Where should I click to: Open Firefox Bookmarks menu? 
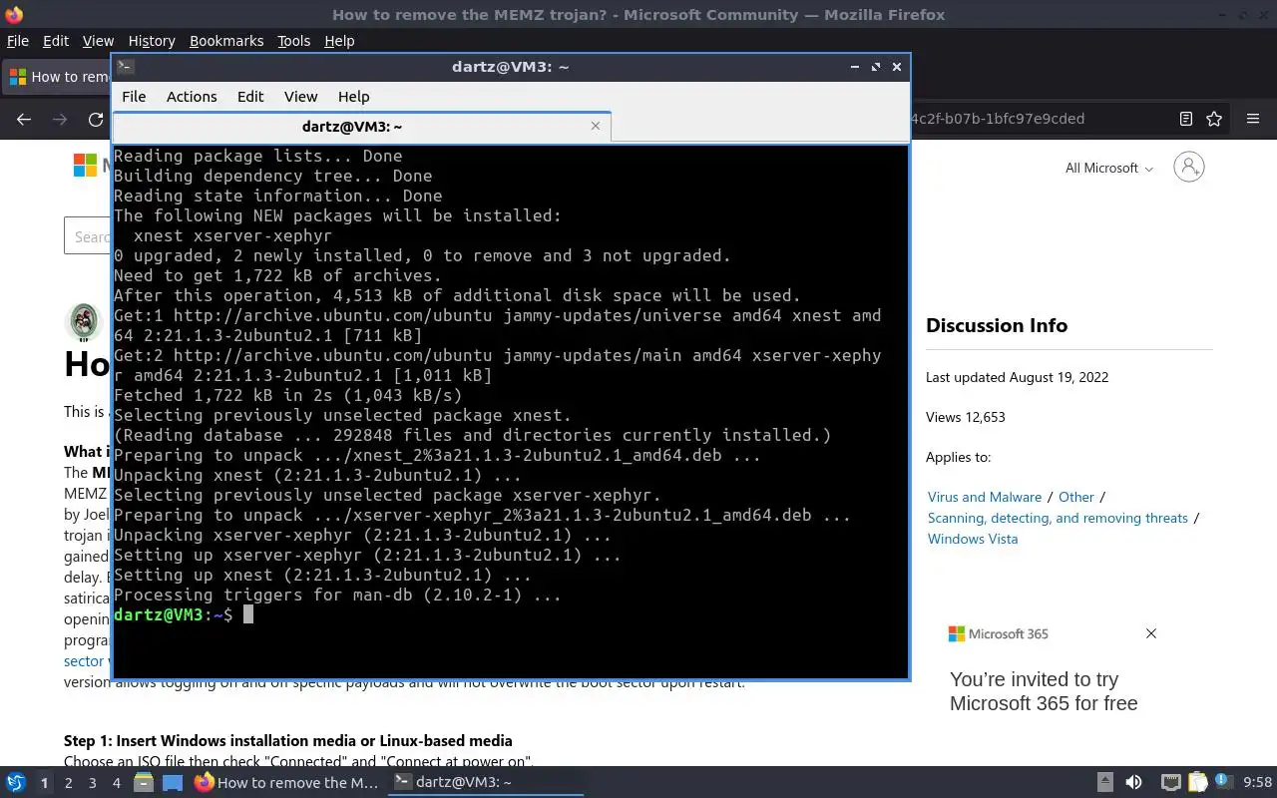click(226, 41)
